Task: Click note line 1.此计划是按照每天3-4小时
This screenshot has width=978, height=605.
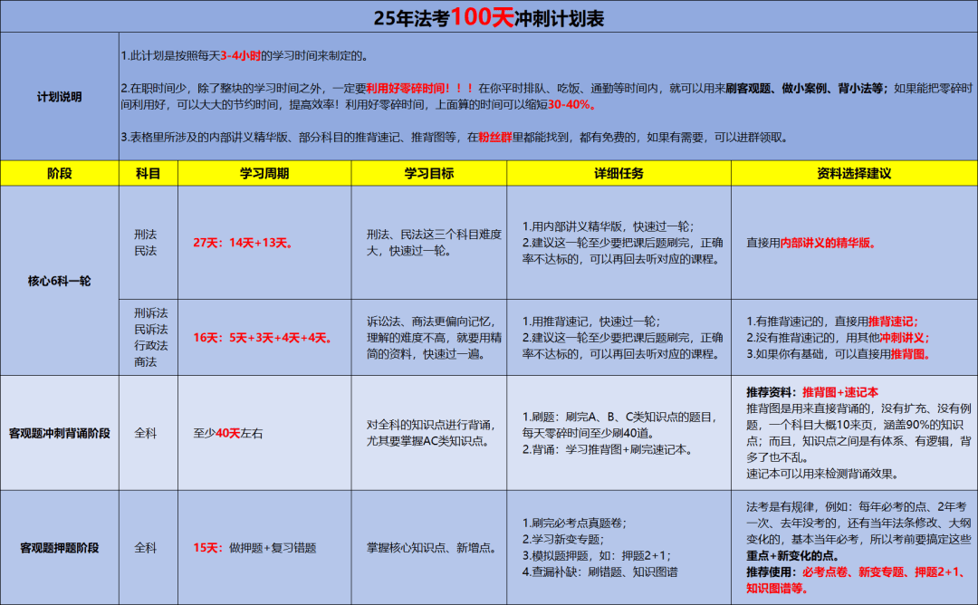Action: pos(245,55)
